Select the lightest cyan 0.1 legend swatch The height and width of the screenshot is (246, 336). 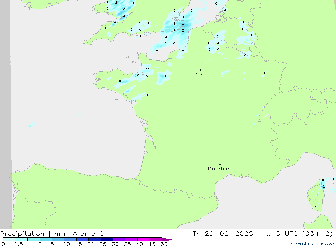[x=9, y=239]
